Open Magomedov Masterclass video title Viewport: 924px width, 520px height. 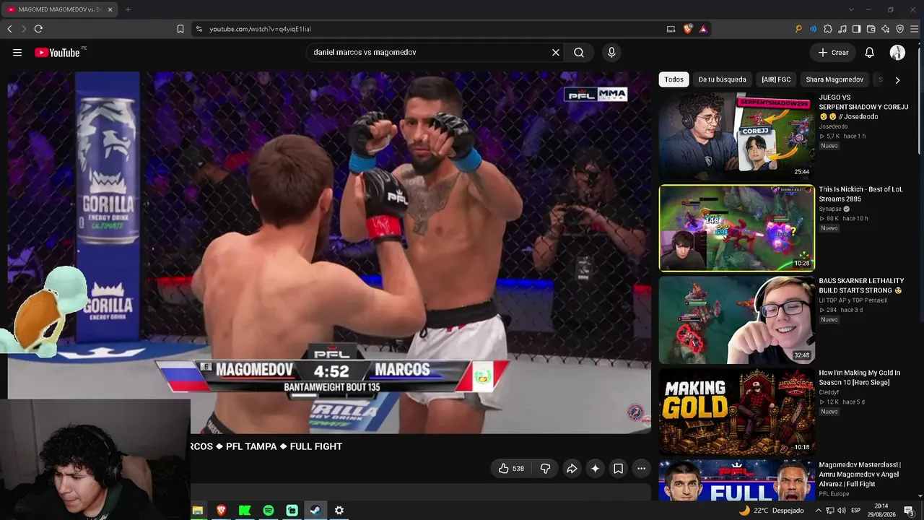pos(860,474)
